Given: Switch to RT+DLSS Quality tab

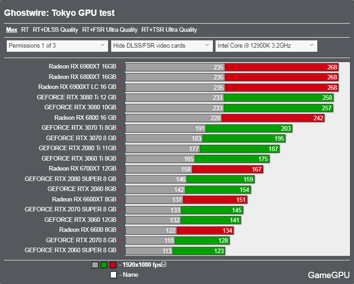Looking at the screenshot, I should pos(55,30).
